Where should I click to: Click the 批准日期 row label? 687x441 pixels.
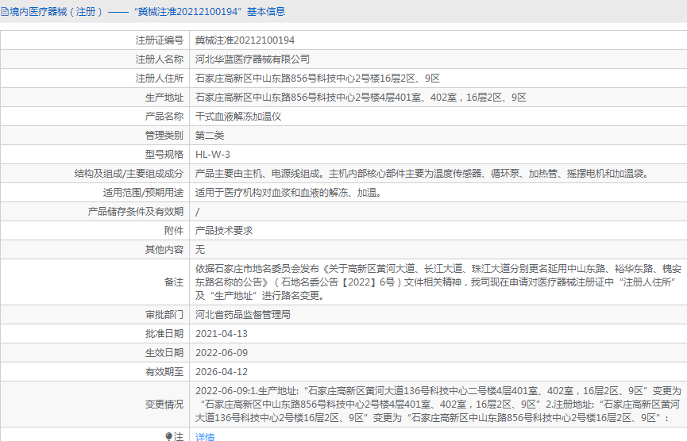coord(164,334)
